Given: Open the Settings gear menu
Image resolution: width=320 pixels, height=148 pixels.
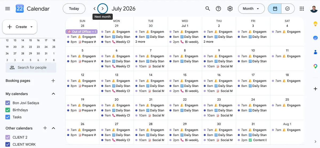Looking at the screenshot, I should 230,9.
